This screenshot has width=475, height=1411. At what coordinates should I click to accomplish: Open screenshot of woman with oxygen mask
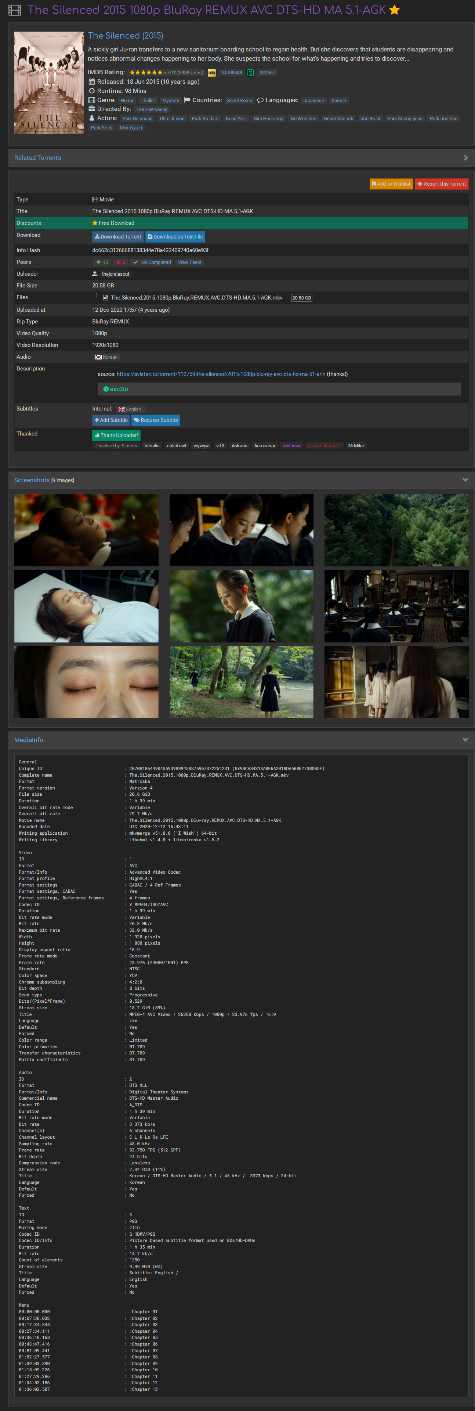(x=87, y=606)
